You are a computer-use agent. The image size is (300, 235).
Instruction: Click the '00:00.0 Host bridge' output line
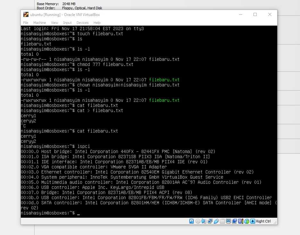pos(118,151)
